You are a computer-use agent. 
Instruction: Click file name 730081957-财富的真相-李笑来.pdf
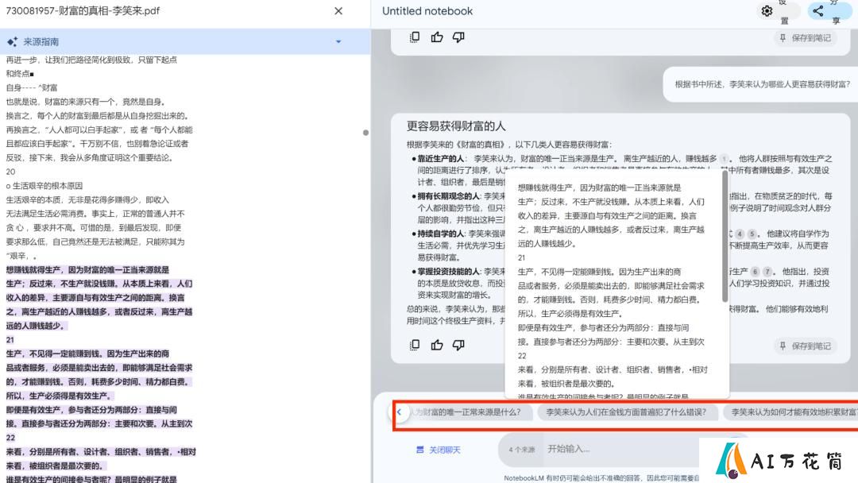tap(83, 10)
